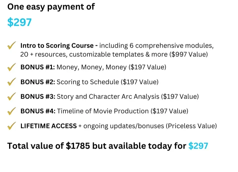This screenshot has height=172, width=238.
Task: Click the blue $297 price under the heading
Action: pyautogui.click(x=19, y=22)
